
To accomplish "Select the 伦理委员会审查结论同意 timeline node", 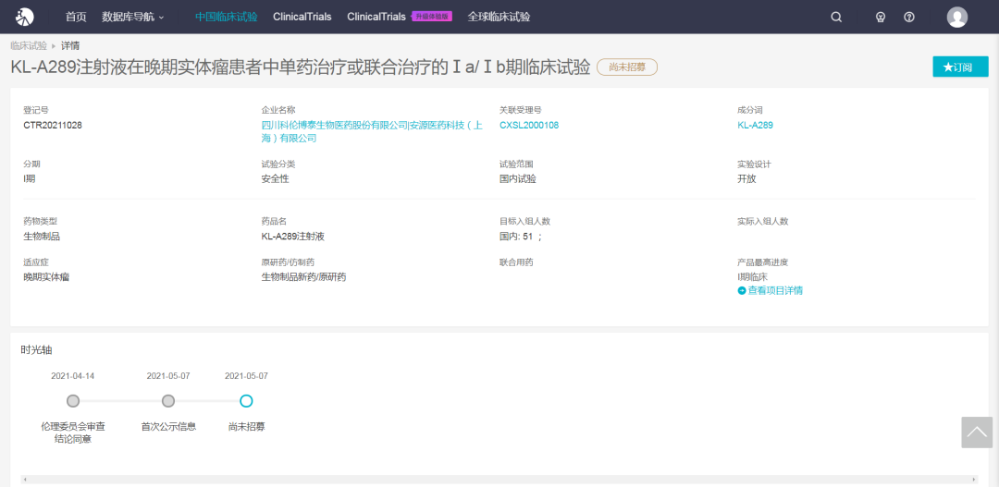I will coord(73,401).
